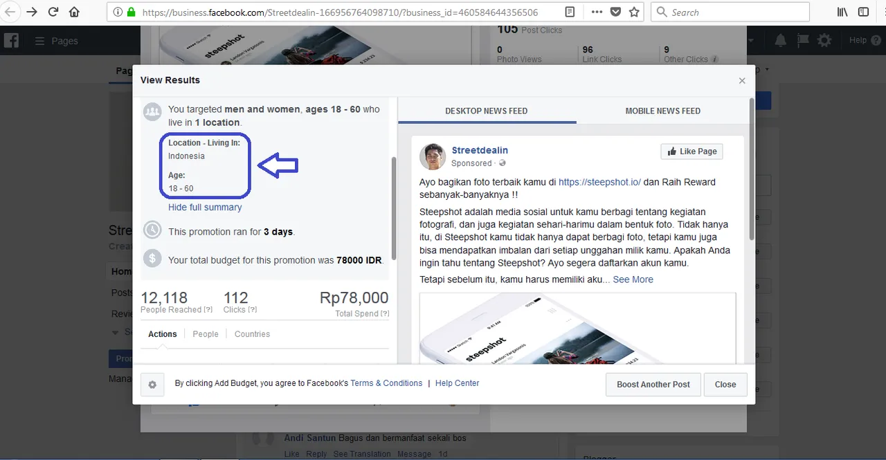Click the 78000 IDR budget text
The image size is (886, 460).
(359, 260)
